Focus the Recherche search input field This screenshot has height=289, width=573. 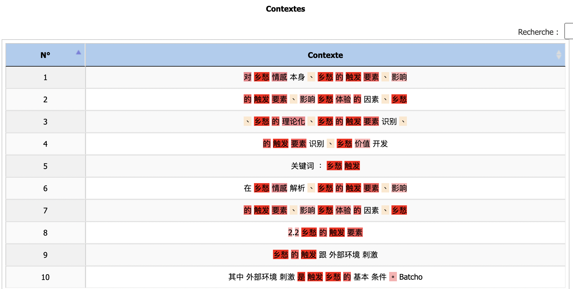point(569,31)
